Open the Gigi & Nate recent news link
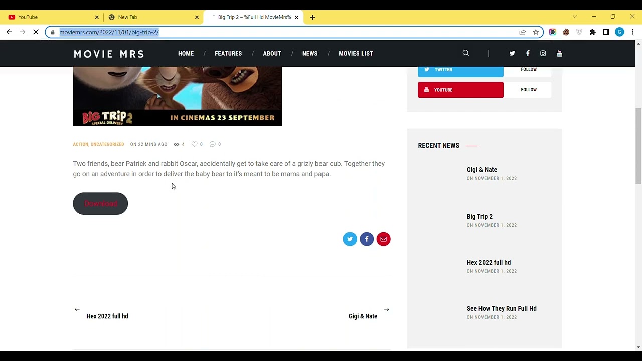 (482, 170)
